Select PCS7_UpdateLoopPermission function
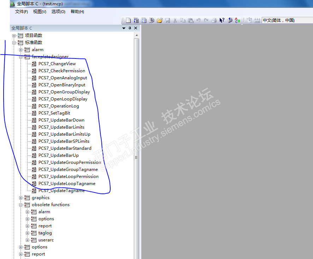Screen dimensions: 313x259 tap(69, 177)
